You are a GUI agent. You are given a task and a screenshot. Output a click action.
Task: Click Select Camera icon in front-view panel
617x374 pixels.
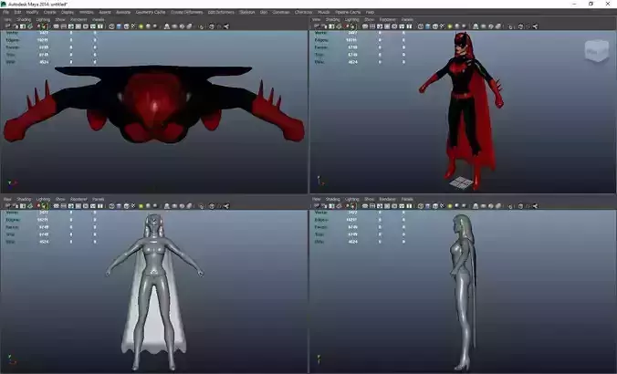coord(7,205)
